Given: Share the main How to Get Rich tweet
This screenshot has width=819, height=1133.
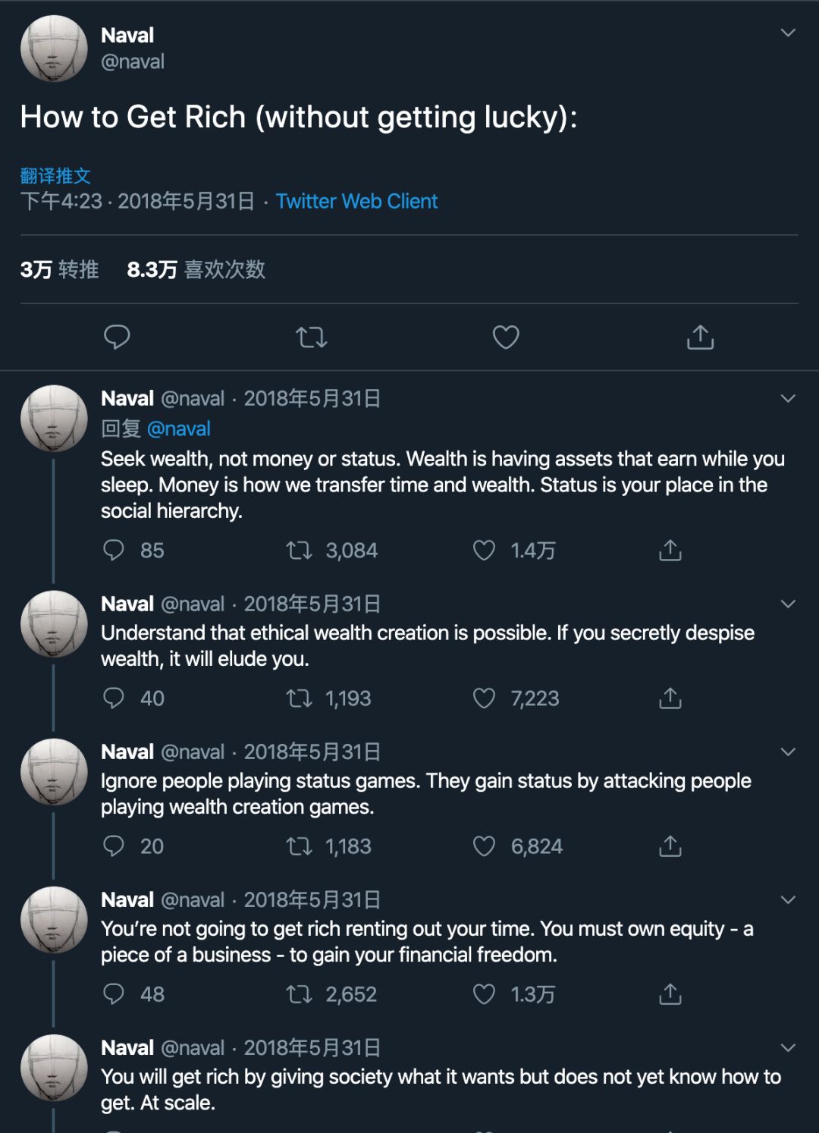Looking at the screenshot, I should coord(700,337).
